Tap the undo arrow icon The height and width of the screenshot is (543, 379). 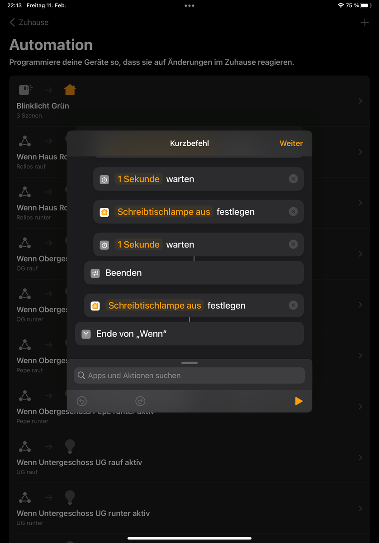[x=81, y=401]
